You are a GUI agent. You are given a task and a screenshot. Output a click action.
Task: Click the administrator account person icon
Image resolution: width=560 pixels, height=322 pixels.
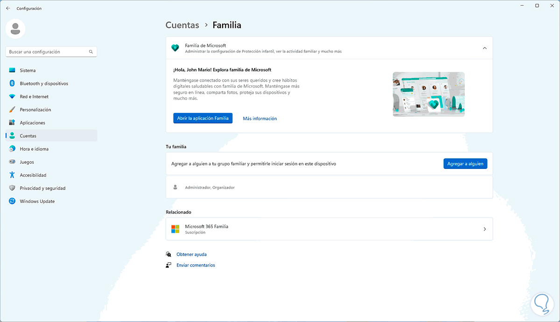point(175,187)
